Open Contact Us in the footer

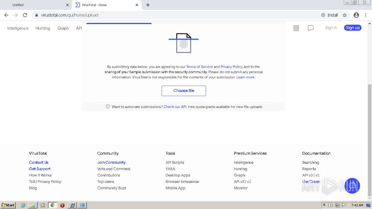click(x=39, y=163)
